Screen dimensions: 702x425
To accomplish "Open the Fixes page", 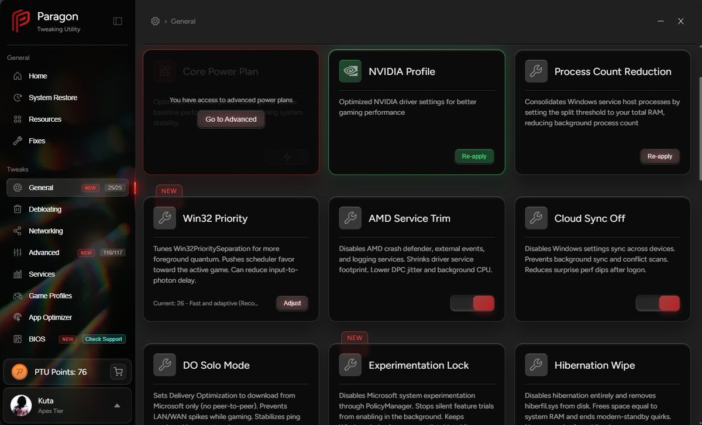I will pyautogui.click(x=67, y=141).
